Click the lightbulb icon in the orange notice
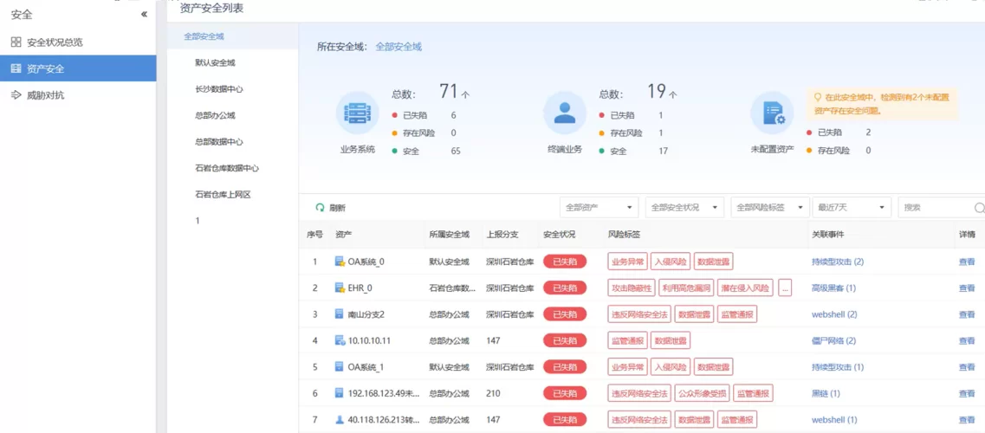 [818, 97]
